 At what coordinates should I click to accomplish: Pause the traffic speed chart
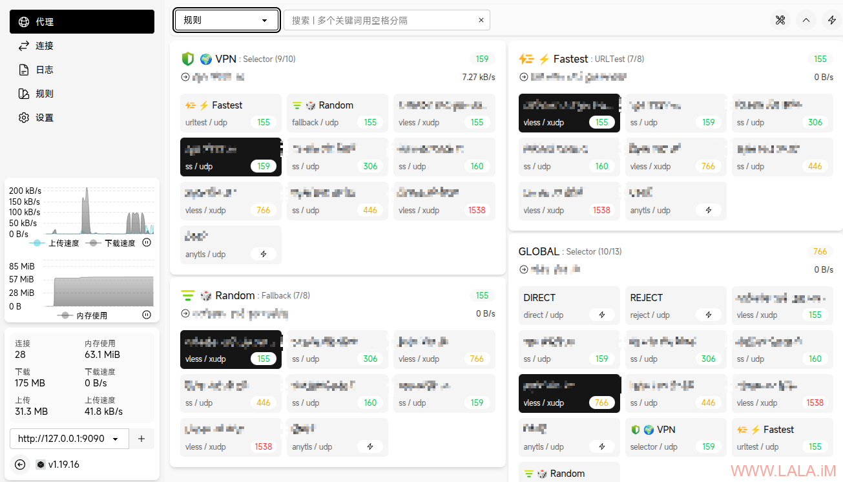pos(147,243)
